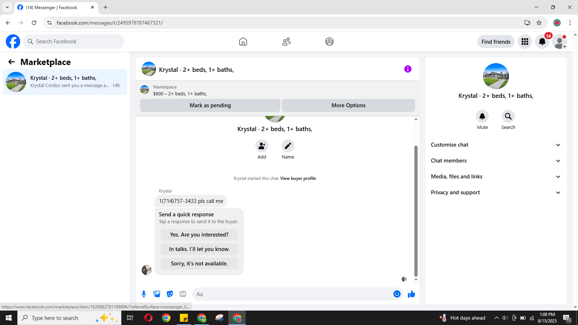Select the Krystal conversation in Marketplace list
Image resolution: width=578 pixels, height=325 pixels.
tap(65, 82)
